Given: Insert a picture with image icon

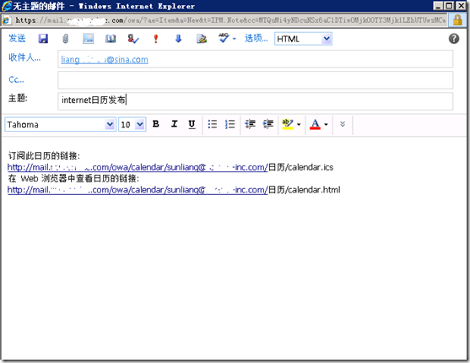Looking at the screenshot, I should (x=88, y=39).
